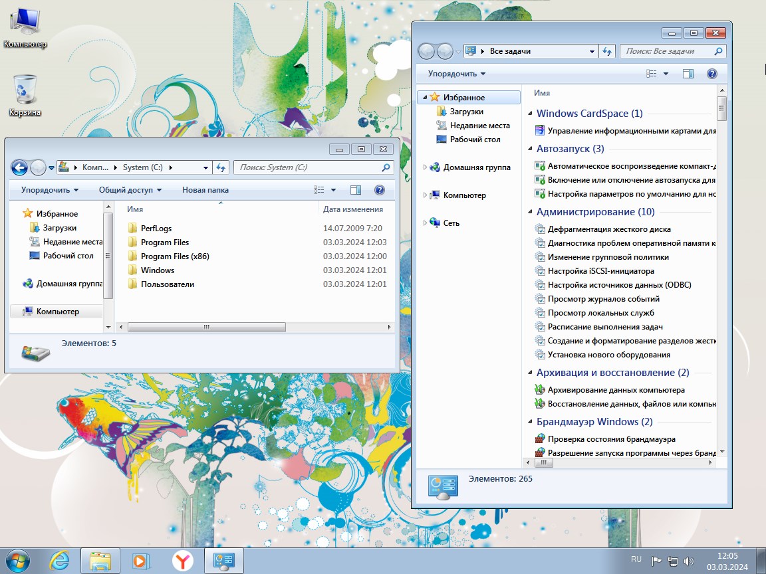Collapse the Автозапуск (3) group

click(x=530, y=148)
